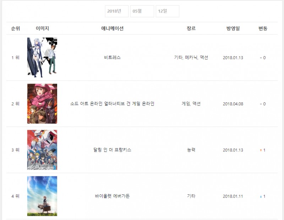Click the 순위 column header
The height and width of the screenshot is (220, 284).
[x=15, y=28]
